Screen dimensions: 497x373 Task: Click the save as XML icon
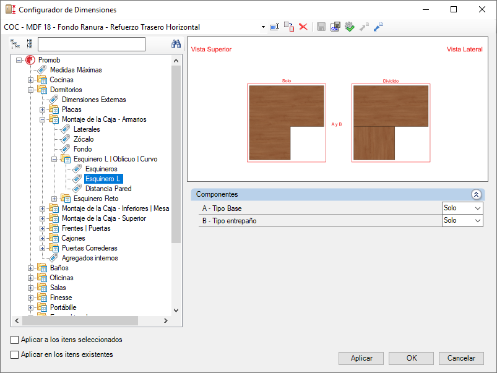click(335, 27)
